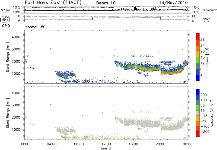
Task: Click the '60' Nave axis tick
Action: tap(194, 16)
